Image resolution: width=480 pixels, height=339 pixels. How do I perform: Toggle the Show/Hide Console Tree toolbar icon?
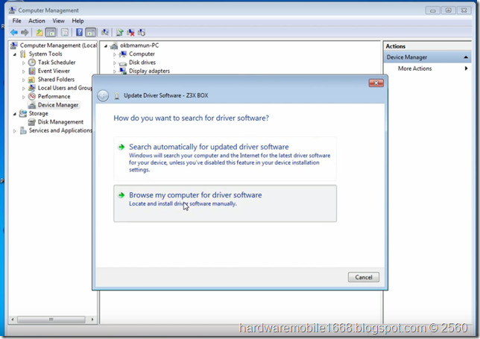tap(51, 32)
